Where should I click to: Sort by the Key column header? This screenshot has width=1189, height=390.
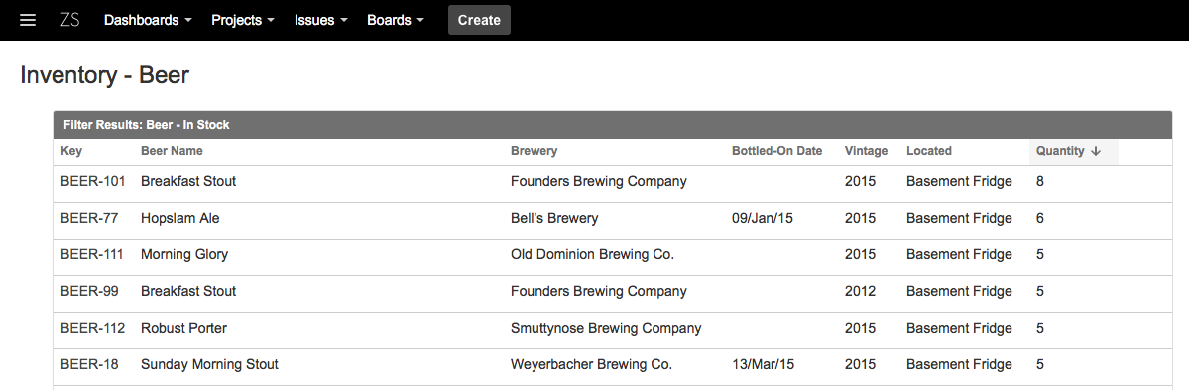coord(71,151)
